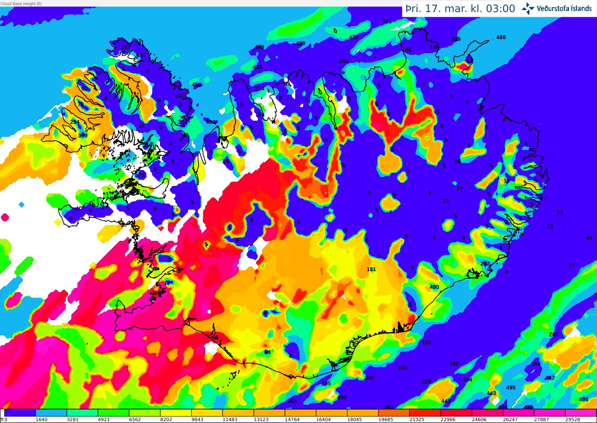Click the legend value label 27887
The height and width of the screenshot is (423, 597).
(542, 420)
